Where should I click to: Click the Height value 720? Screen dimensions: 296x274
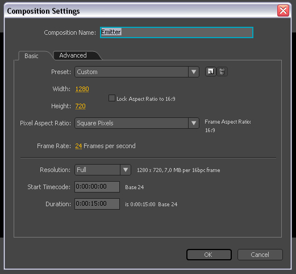tap(81, 106)
